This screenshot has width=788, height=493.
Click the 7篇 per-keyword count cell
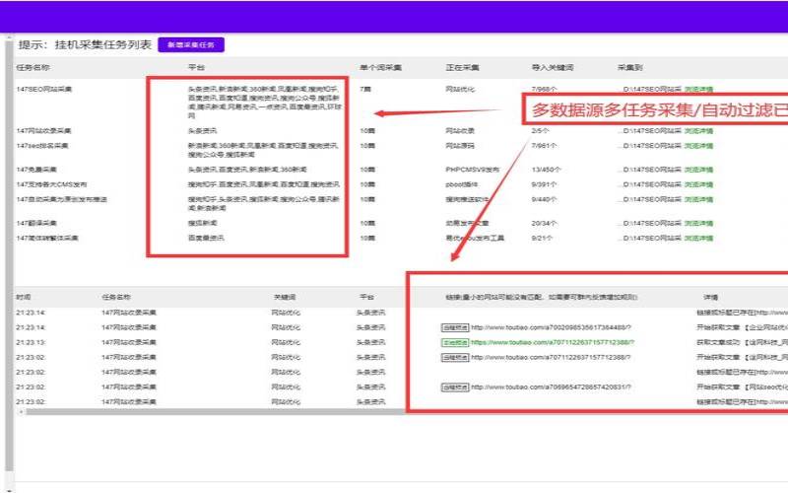365,89
